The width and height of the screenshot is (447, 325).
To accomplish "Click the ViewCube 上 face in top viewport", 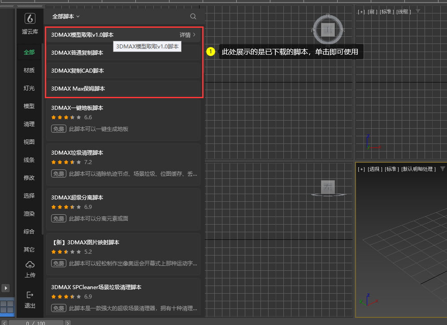I will tap(328, 30).
